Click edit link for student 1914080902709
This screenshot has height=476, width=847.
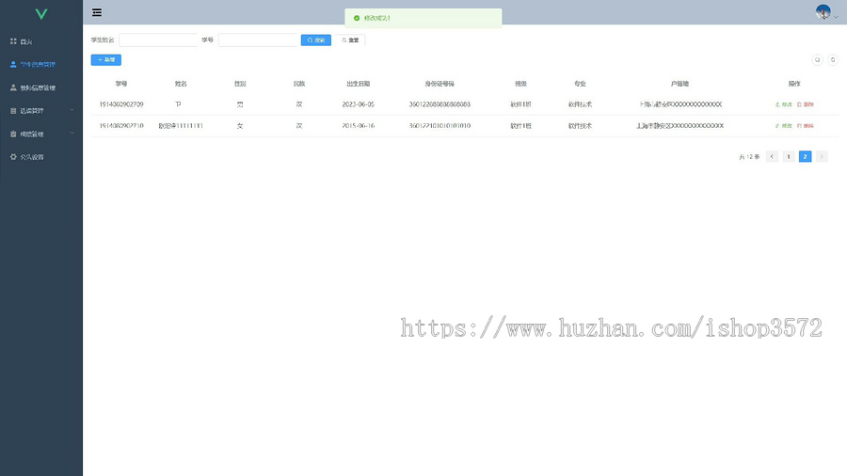[x=784, y=104]
